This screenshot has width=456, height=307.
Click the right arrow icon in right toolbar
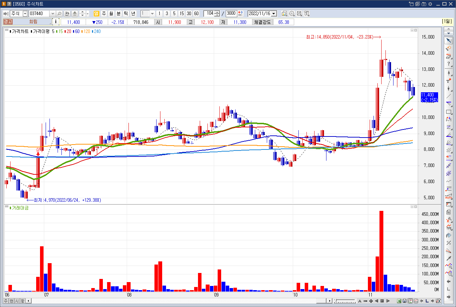point(449,297)
